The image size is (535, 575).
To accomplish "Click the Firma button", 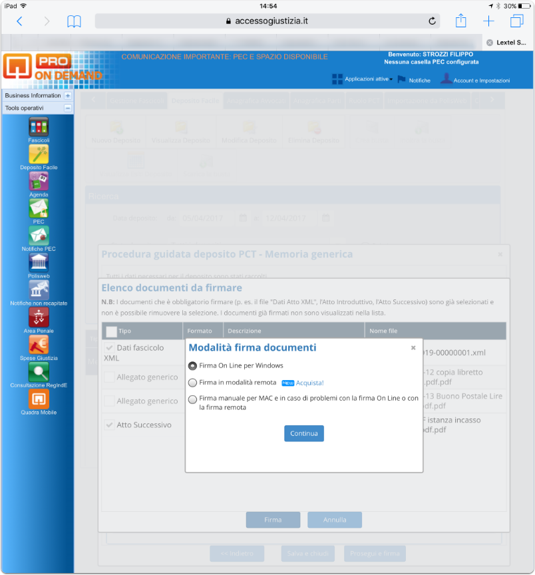I will (x=273, y=520).
